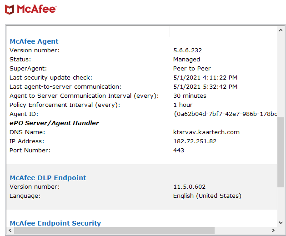Click the McAfee shield logo
The height and width of the screenshot is (236, 286).
click(x=10, y=10)
